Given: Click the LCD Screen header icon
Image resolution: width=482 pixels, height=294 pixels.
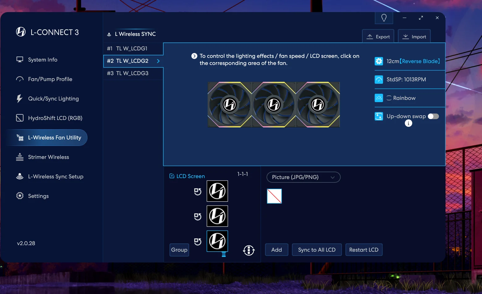Looking at the screenshot, I should (172, 176).
